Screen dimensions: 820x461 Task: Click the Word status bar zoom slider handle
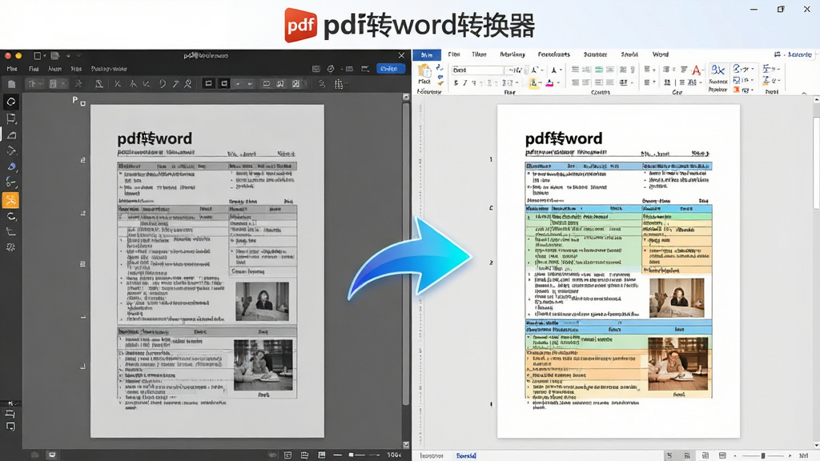click(x=763, y=455)
